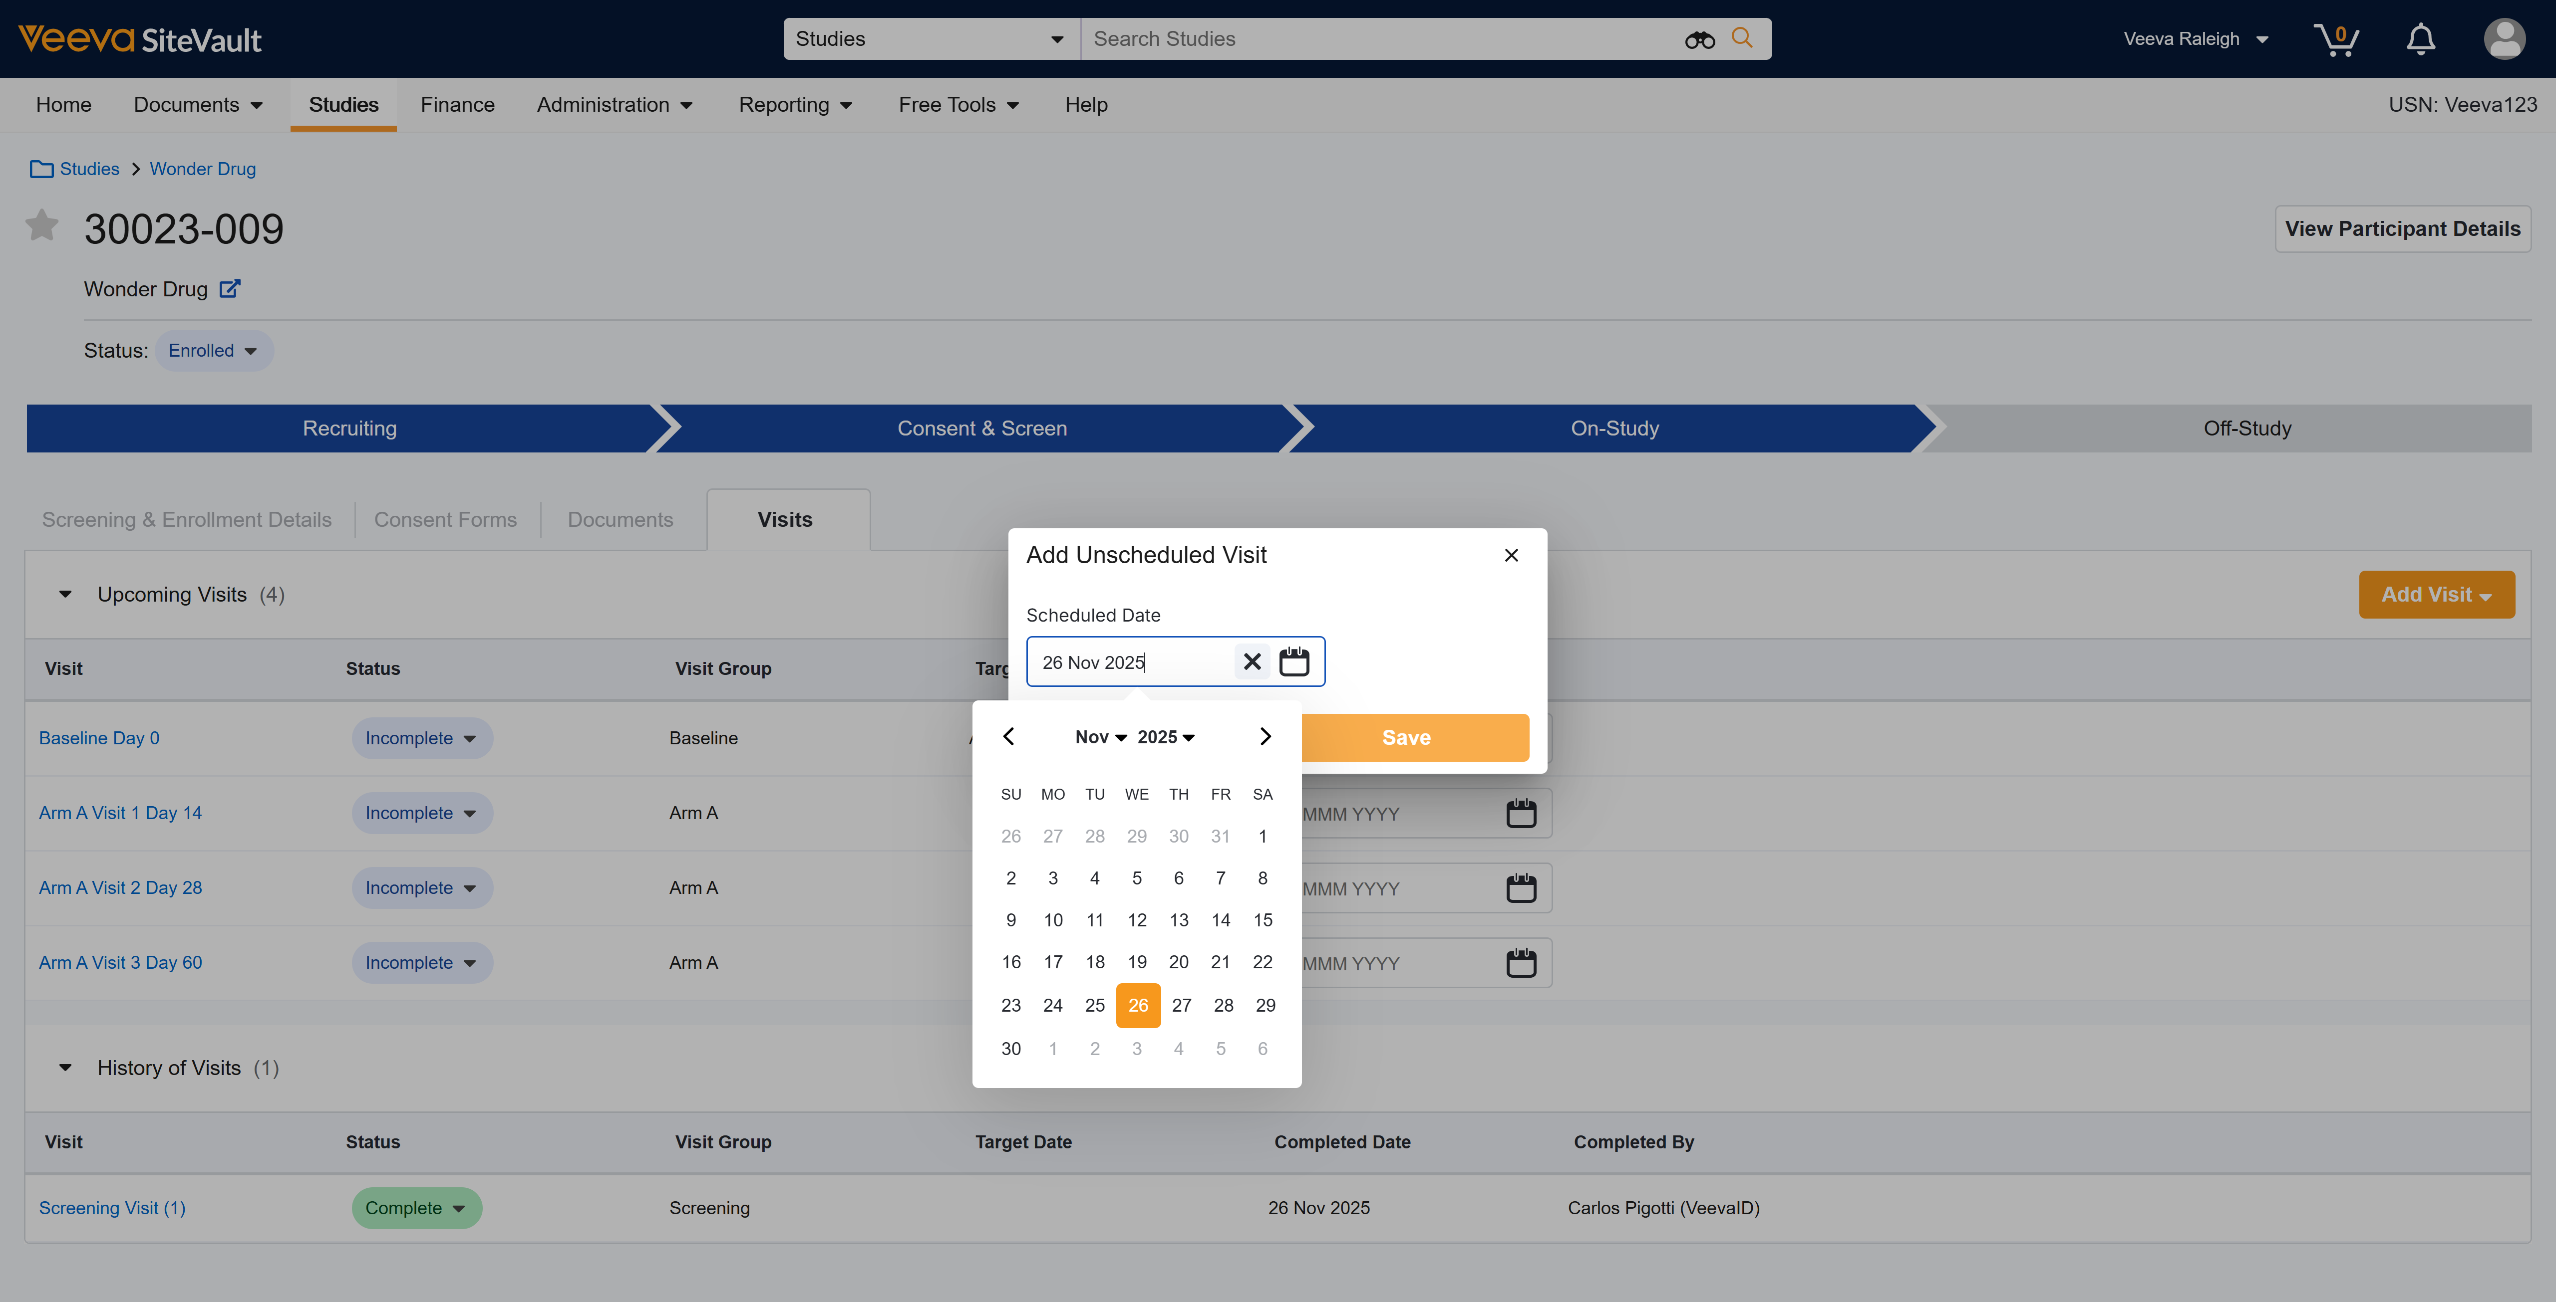Favorite participant 30023-009 using the star icon

(x=41, y=226)
